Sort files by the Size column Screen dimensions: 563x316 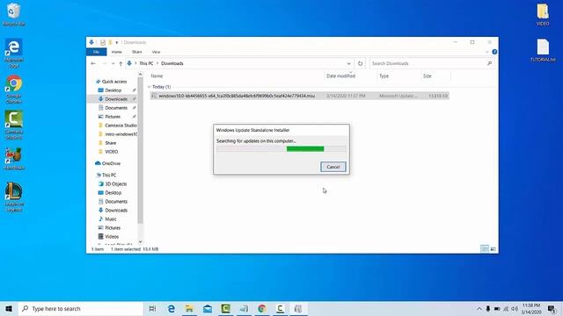pyautogui.click(x=427, y=76)
